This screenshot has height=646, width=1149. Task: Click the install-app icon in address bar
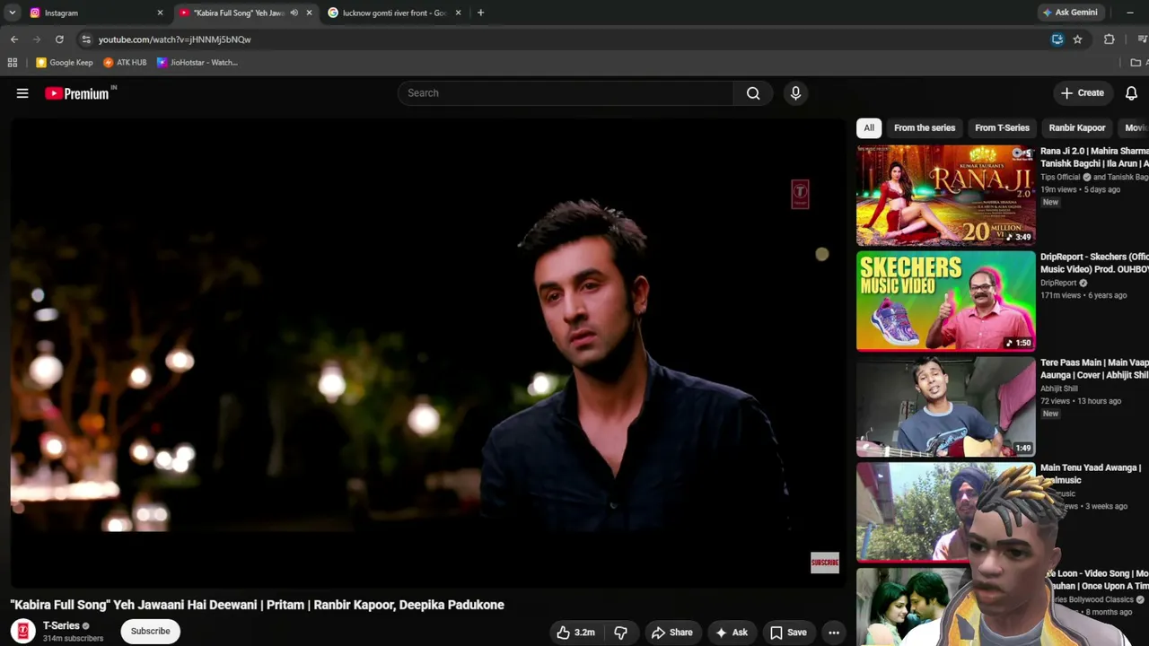point(1057,39)
